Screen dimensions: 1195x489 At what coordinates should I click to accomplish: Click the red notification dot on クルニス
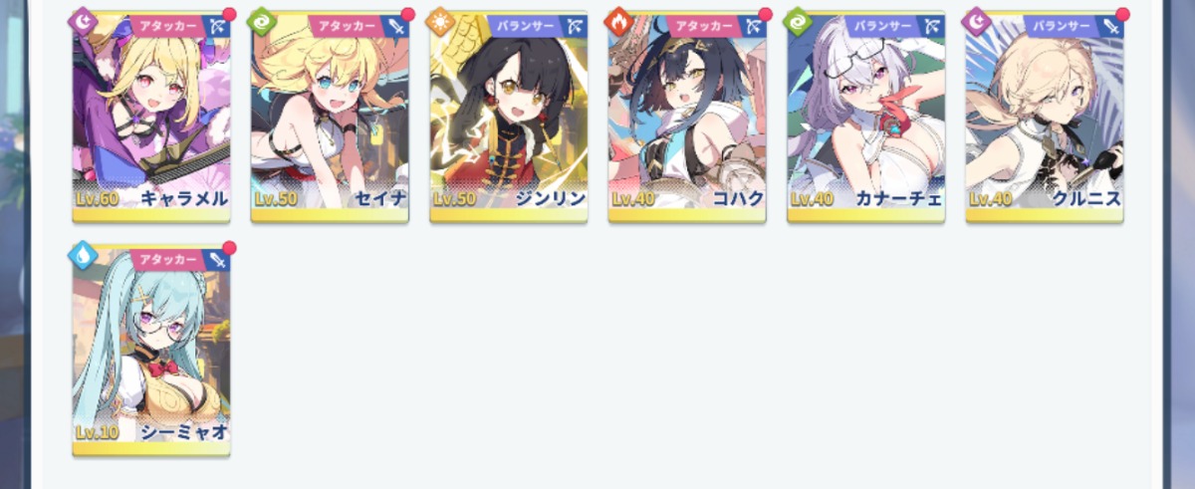[1122, 14]
